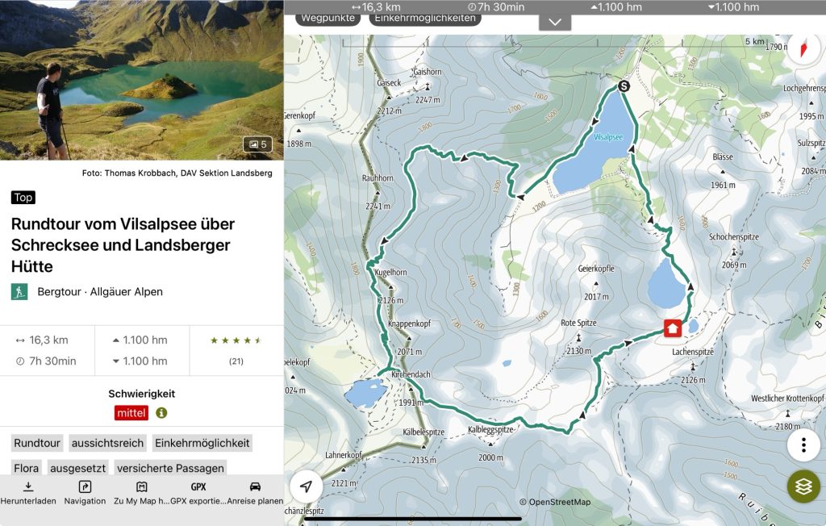Screen dimensions: 826x526
Task: Show the Schwierigkeit info icon
Action: pyautogui.click(x=161, y=413)
